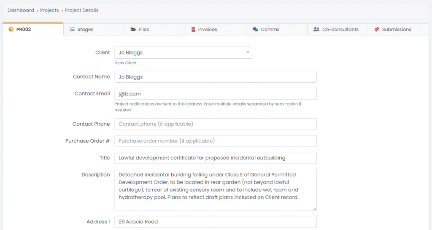
Task: Open the Comms tab
Action: pyautogui.click(x=277, y=29)
